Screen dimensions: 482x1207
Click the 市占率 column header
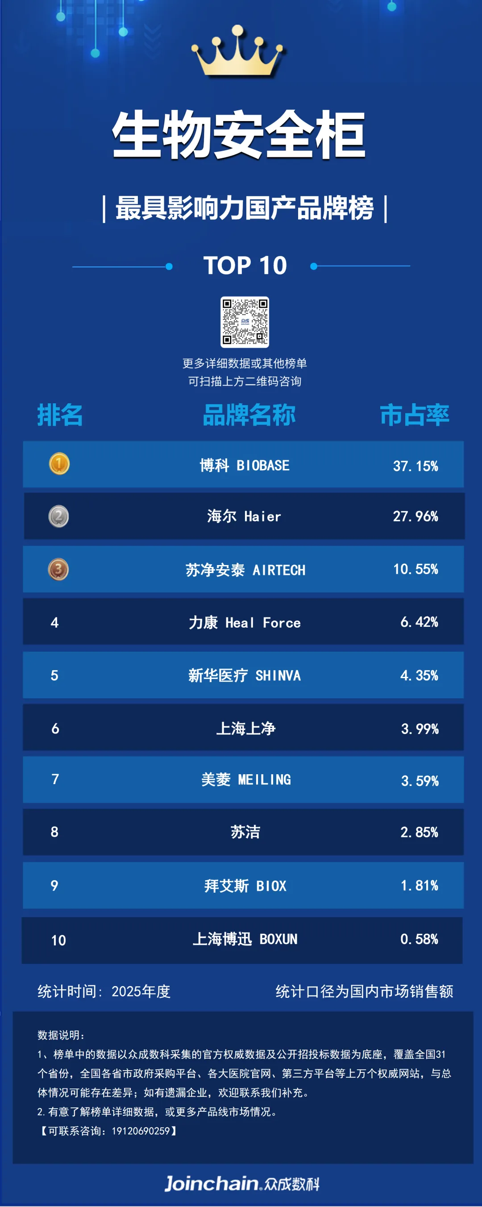pos(415,415)
